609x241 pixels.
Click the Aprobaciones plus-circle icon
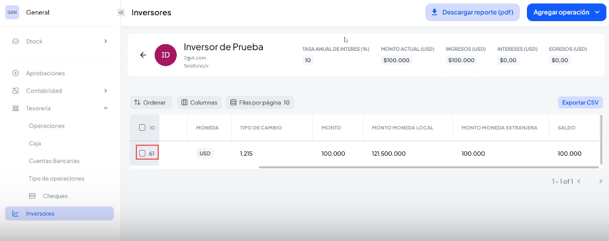click(x=15, y=73)
